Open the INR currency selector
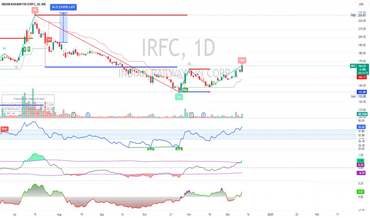370x218 pixels. 361,4
